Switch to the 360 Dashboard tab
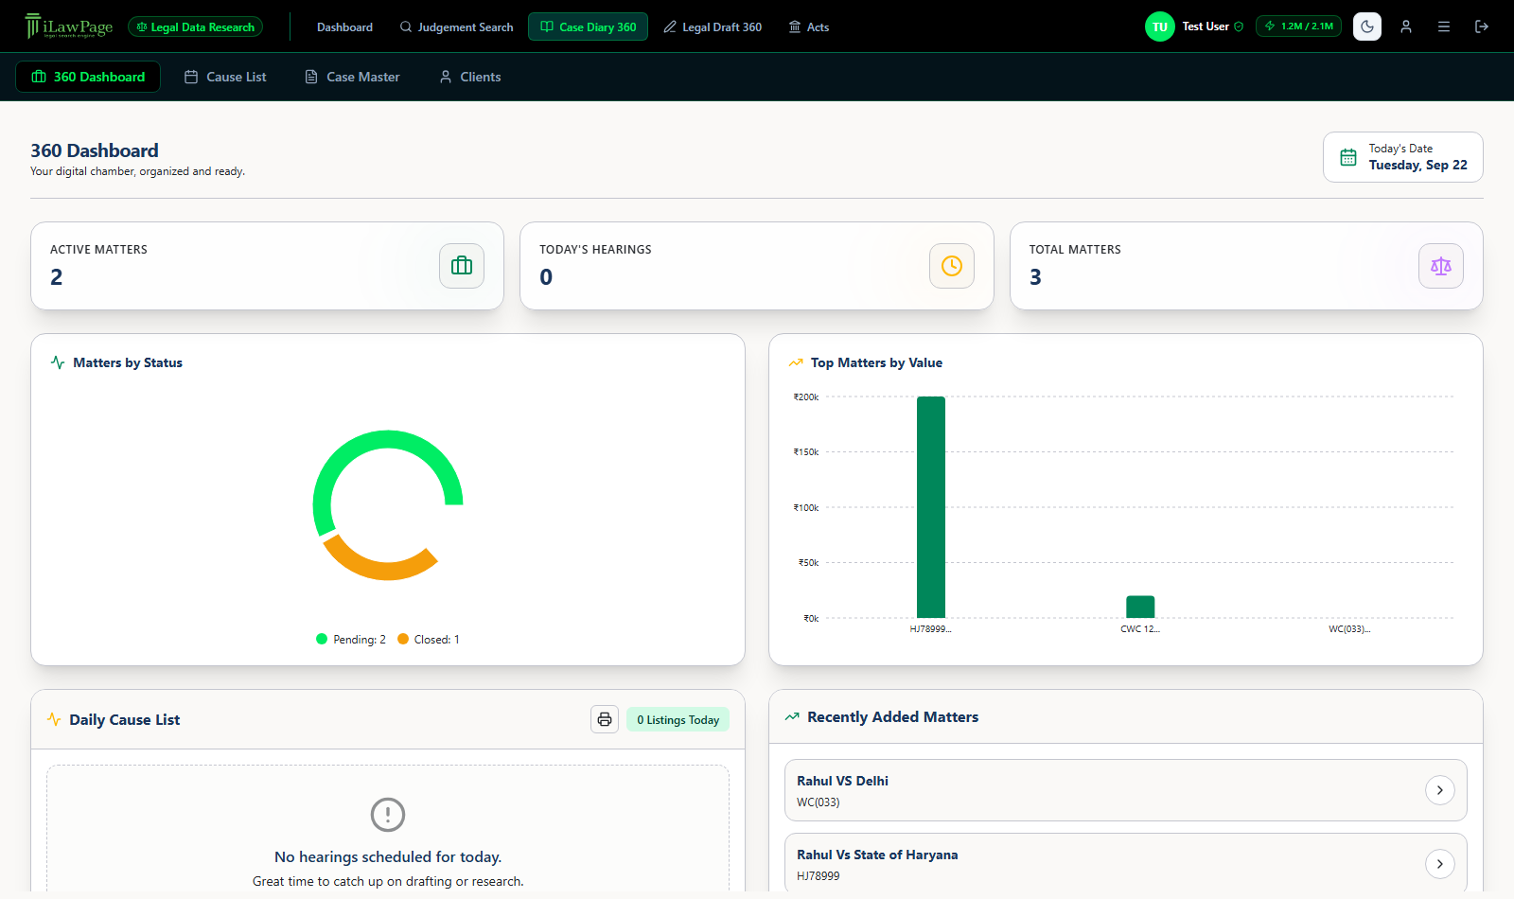The image size is (1514, 899). click(88, 77)
